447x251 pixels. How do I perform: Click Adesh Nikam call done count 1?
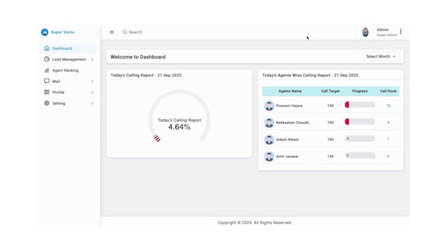(388, 140)
